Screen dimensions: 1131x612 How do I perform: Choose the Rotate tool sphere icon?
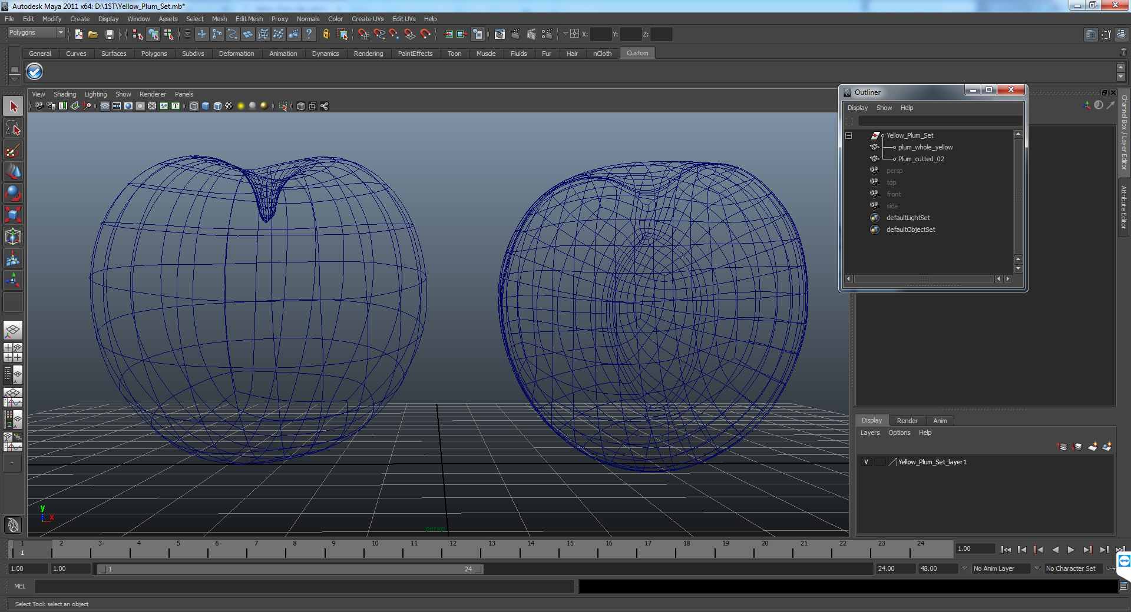coord(13,194)
